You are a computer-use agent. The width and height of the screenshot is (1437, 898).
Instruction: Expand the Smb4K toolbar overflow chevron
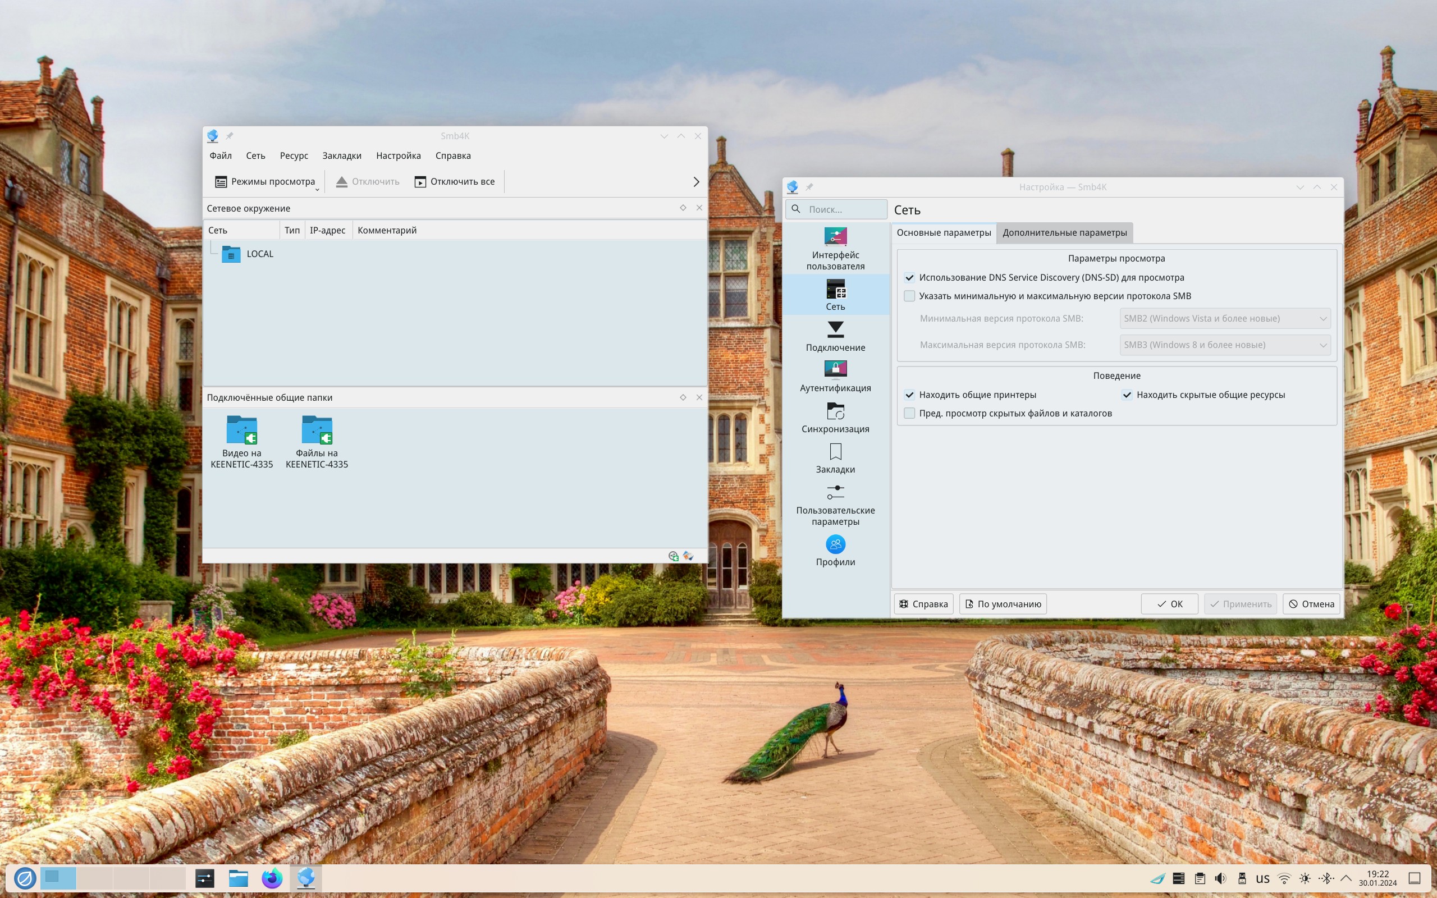(696, 182)
